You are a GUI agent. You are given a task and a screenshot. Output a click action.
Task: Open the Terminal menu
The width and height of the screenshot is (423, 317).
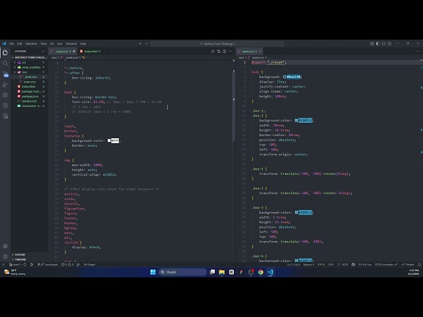[71, 44]
